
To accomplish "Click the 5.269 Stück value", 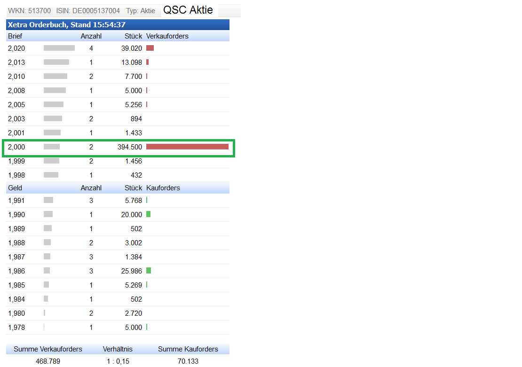I will pos(134,285).
